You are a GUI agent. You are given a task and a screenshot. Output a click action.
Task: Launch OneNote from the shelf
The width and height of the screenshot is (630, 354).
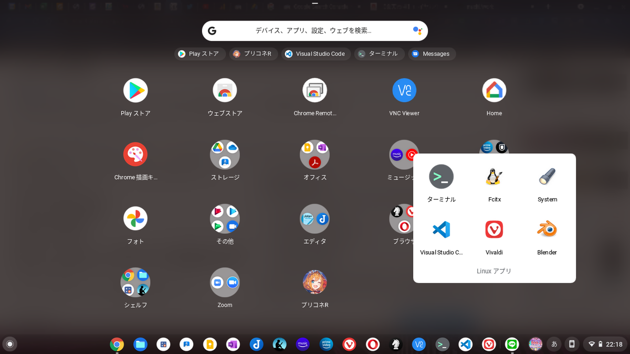tap(233, 344)
